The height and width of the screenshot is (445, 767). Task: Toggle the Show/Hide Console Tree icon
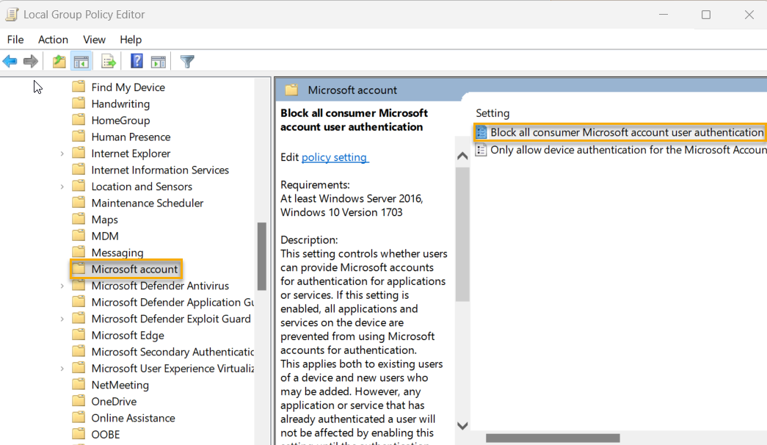[81, 61]
